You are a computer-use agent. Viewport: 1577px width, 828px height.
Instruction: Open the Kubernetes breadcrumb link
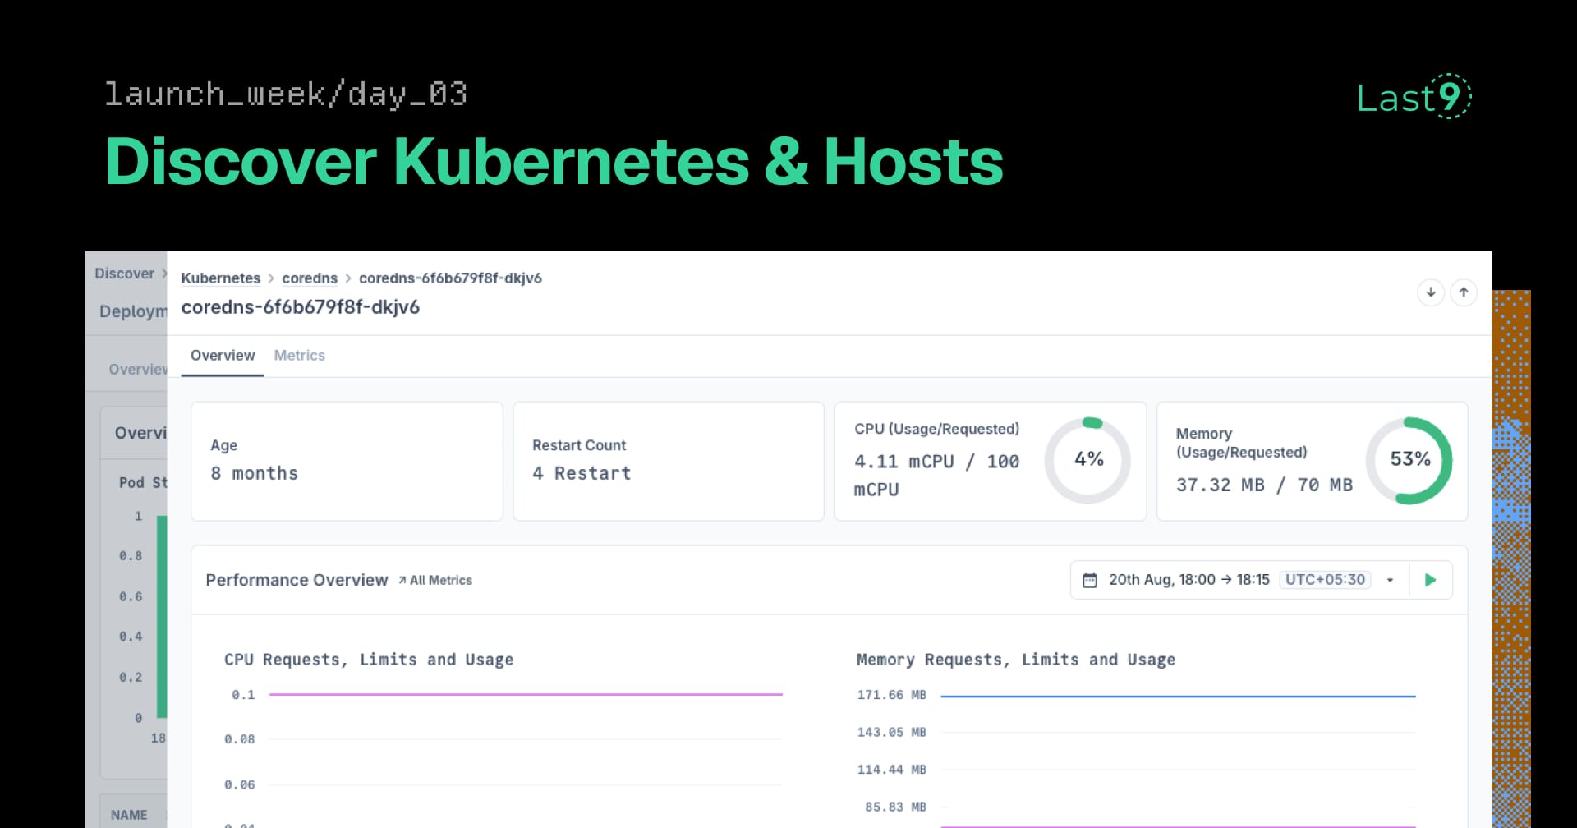point(220,278)
